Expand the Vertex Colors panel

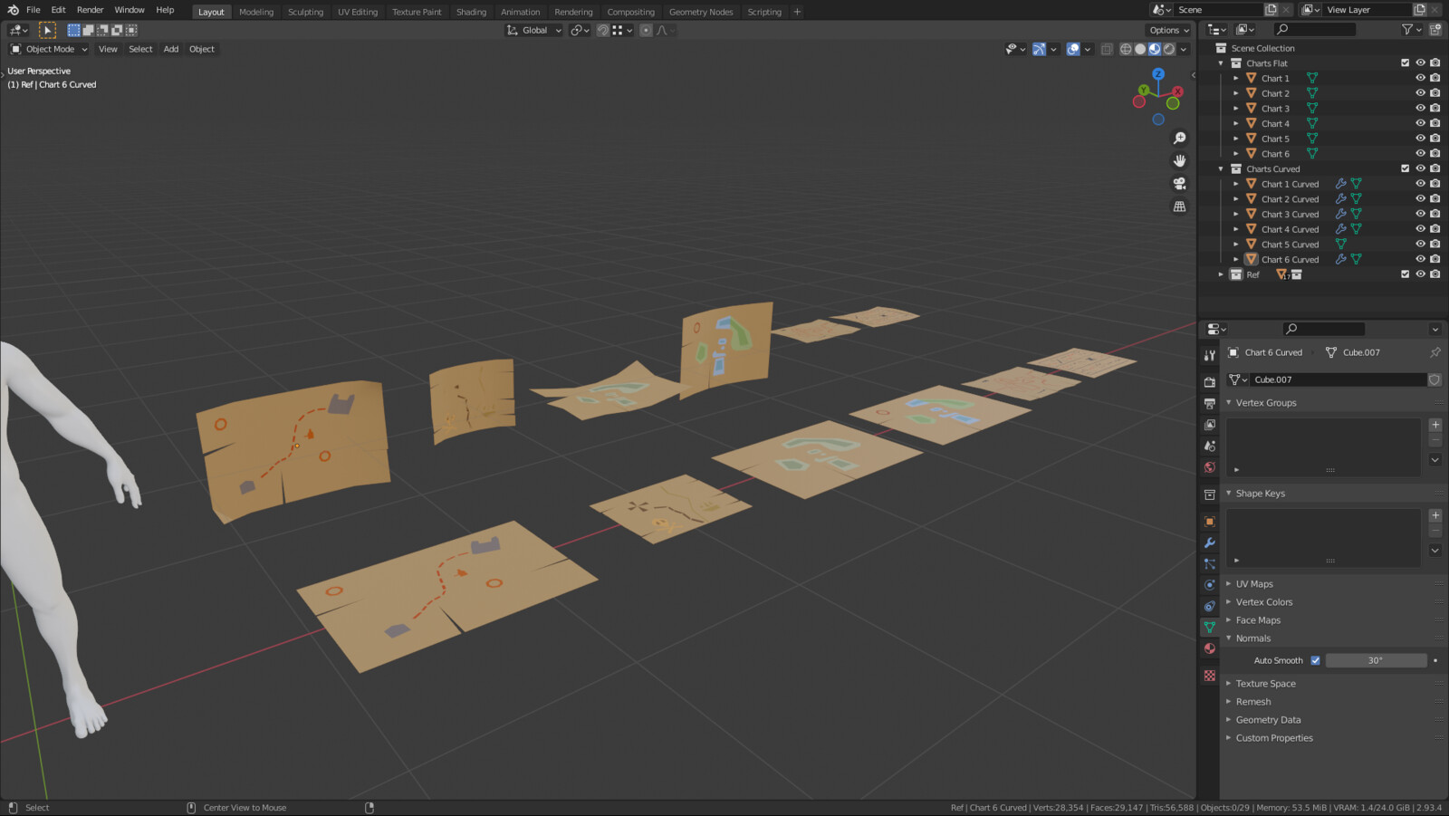pyautogui.click(x=1264, y=602)
